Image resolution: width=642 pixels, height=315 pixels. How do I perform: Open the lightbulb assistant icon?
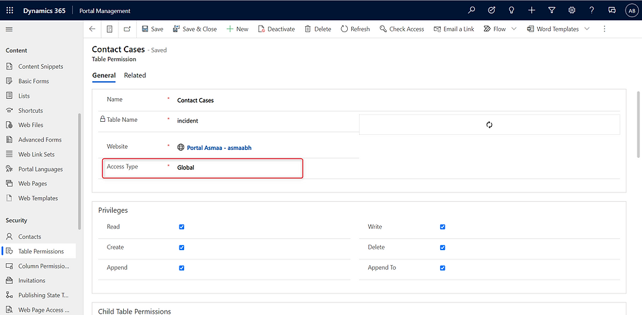pos(511,10)
